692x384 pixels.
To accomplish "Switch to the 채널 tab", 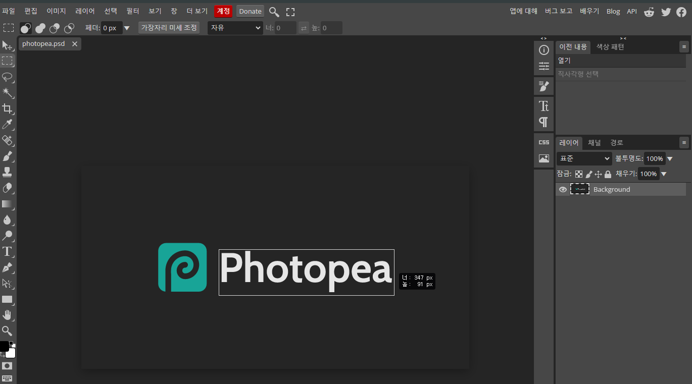I will pos(595,143).
